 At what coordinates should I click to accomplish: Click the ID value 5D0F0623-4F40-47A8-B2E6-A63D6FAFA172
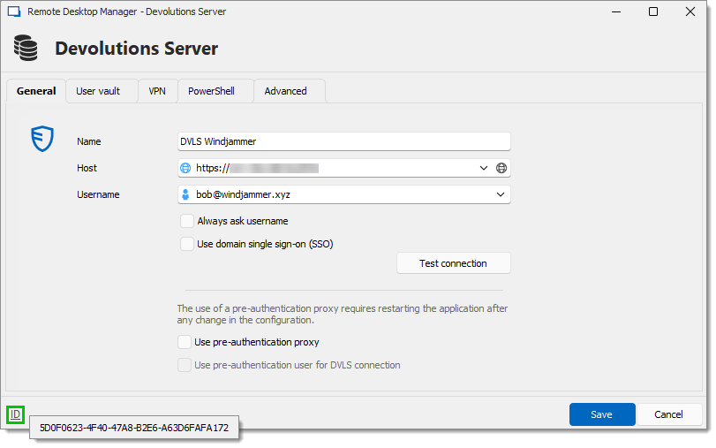(x=134, y=428)
